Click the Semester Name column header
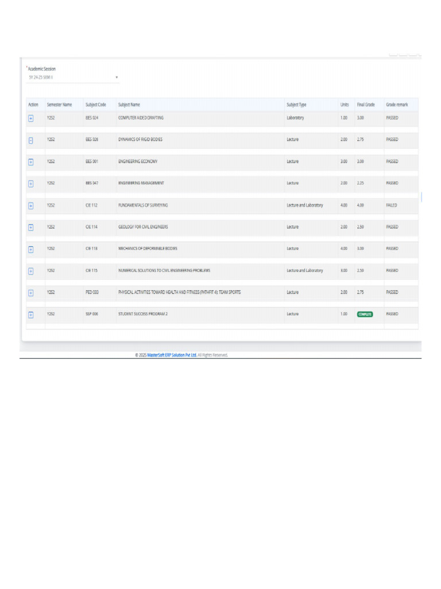Screen dimensions: 441x589 coord(59,105)
